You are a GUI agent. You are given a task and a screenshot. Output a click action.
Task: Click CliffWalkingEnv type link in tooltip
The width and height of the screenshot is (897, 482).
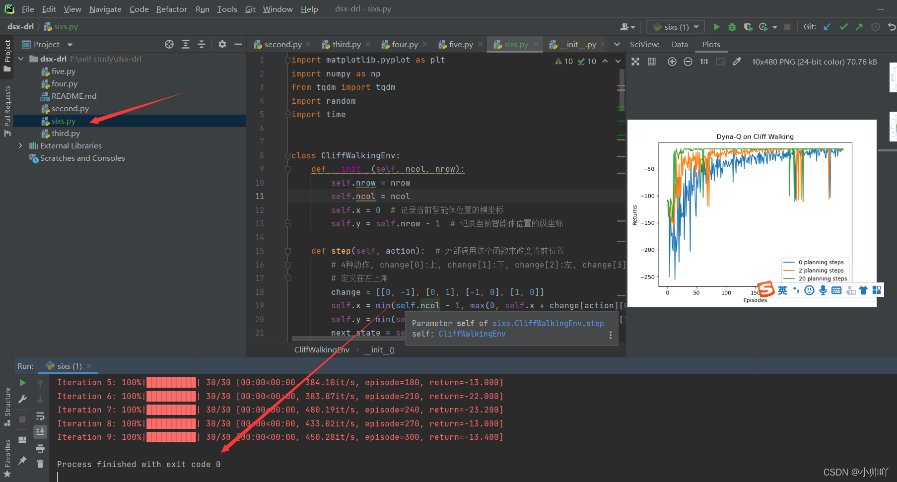pyautogui.click(x=472, y=334)
